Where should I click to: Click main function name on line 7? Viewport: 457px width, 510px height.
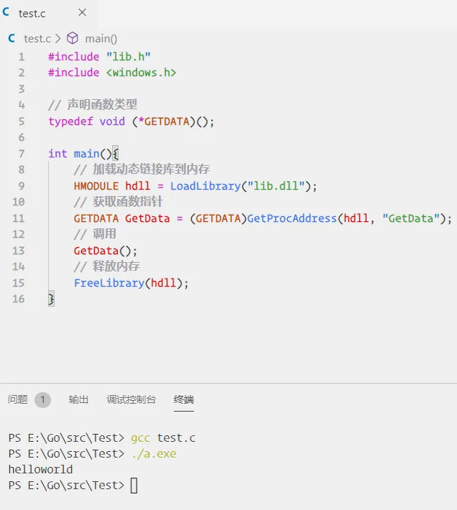click(x=86, y=154)
